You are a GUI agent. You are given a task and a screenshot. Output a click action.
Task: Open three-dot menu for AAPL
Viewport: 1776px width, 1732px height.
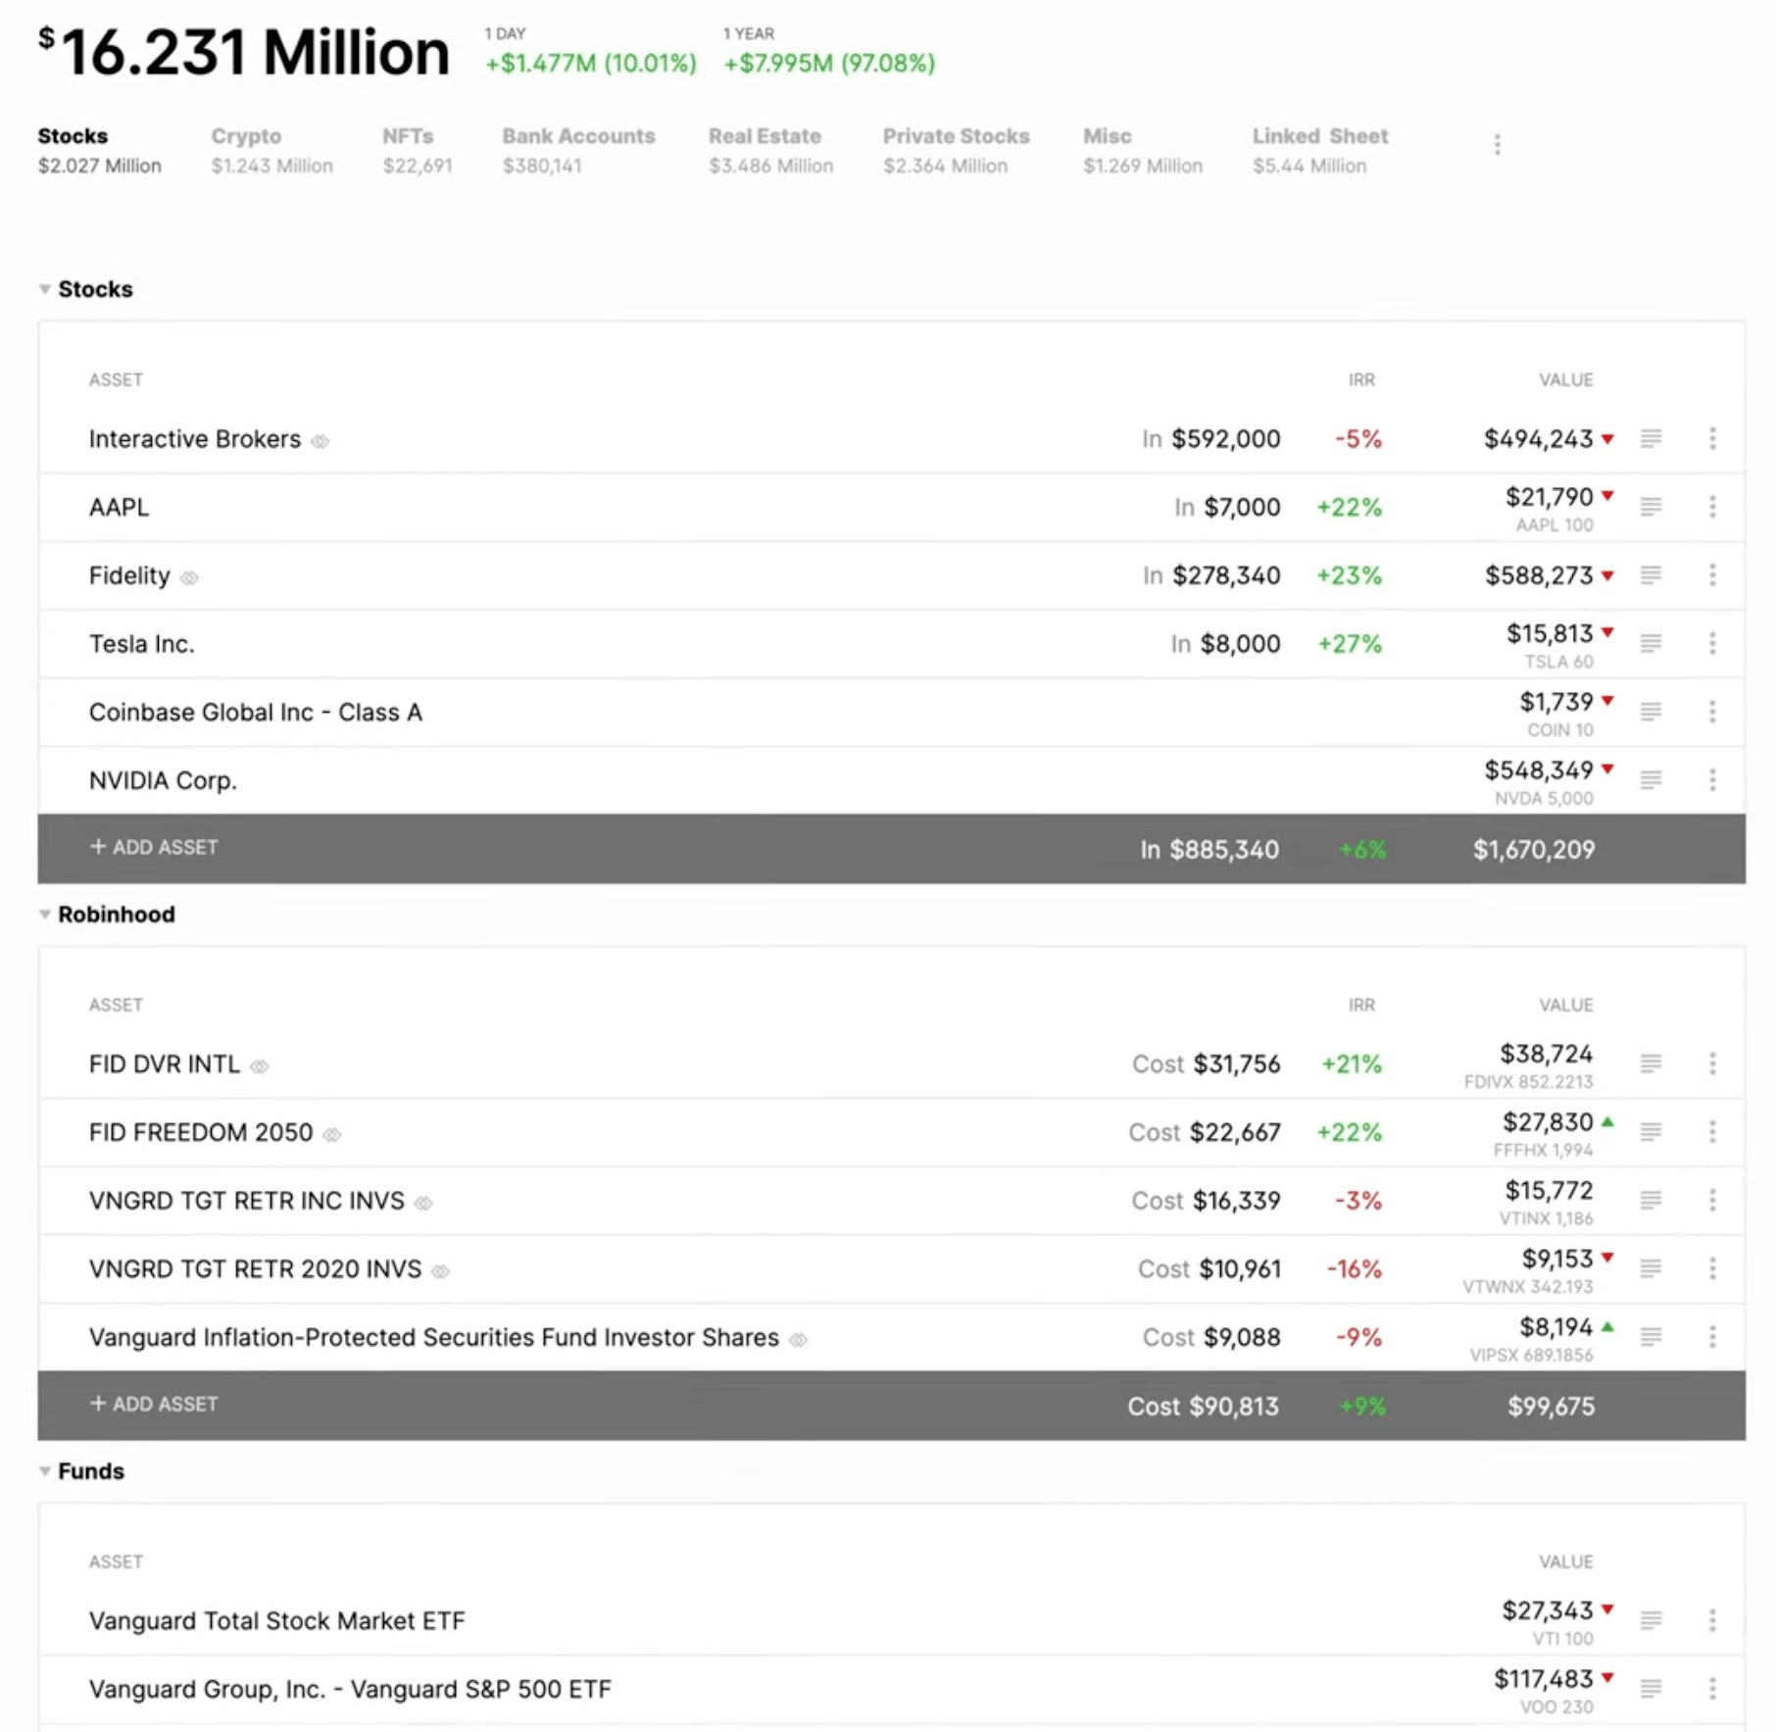pyautogui.click(x=1712, y=507)
